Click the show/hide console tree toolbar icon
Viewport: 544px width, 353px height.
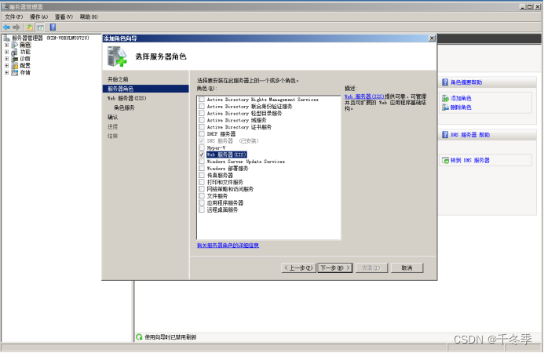coord(40,27)
